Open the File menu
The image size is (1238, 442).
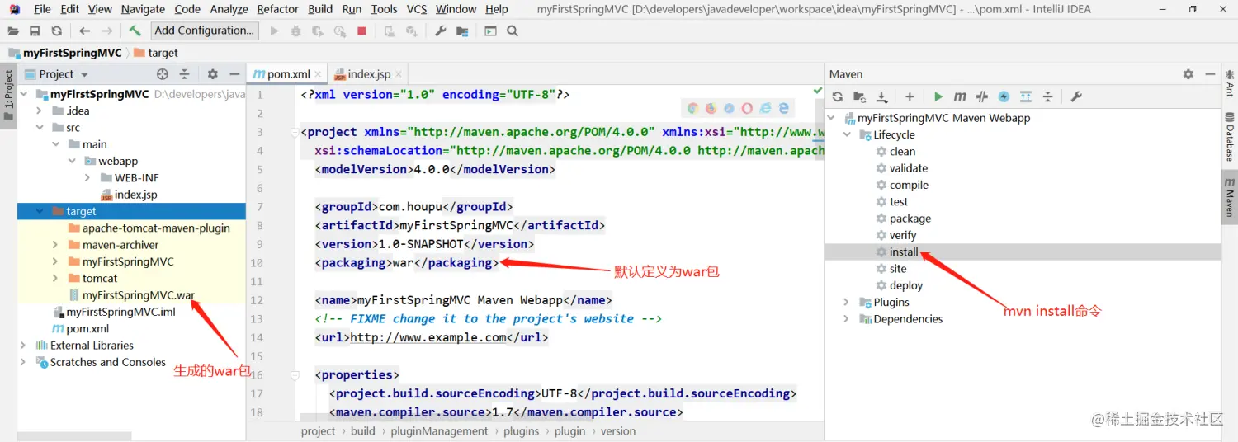point(42,9)
